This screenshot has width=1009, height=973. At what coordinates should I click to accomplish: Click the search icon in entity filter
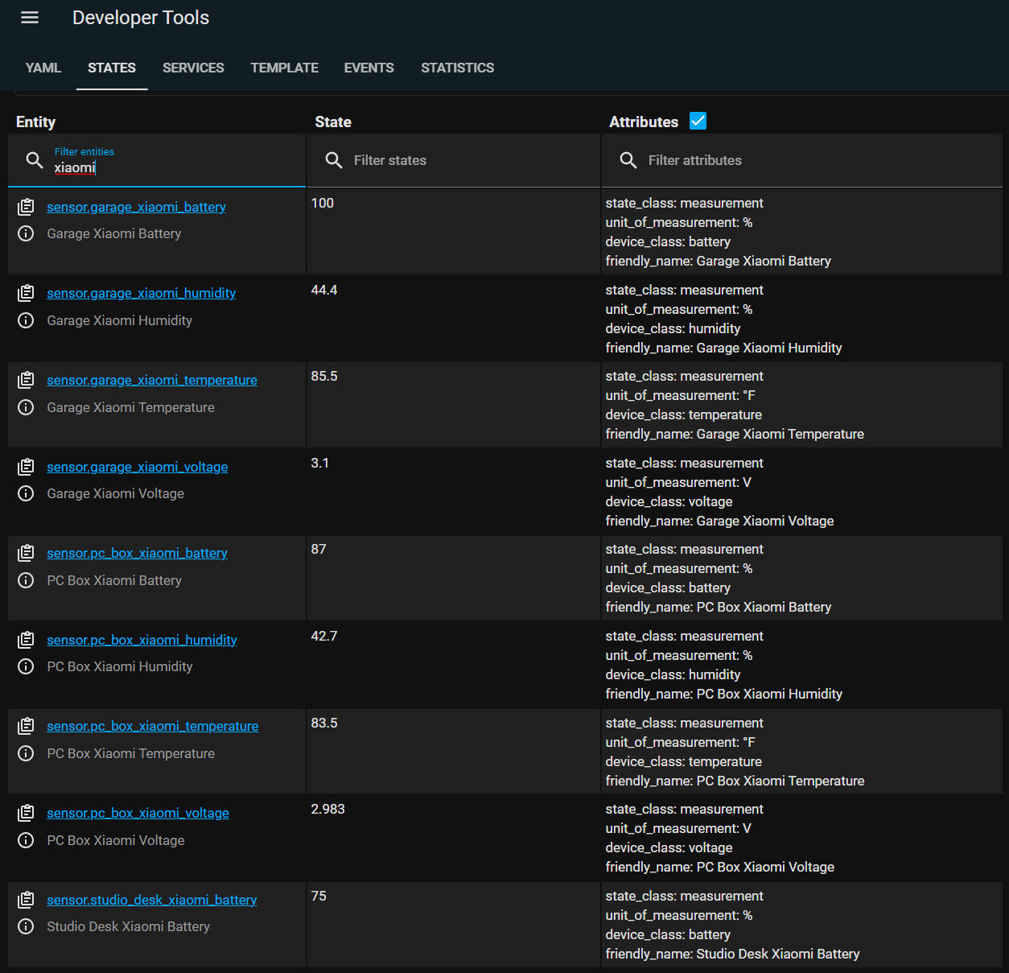pos(34,160)
